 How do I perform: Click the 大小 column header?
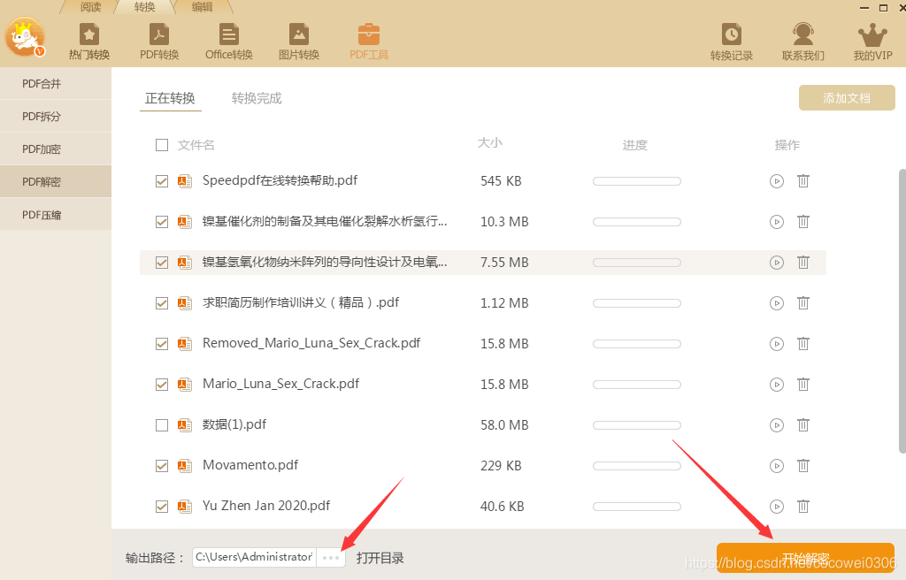[490, 142]
